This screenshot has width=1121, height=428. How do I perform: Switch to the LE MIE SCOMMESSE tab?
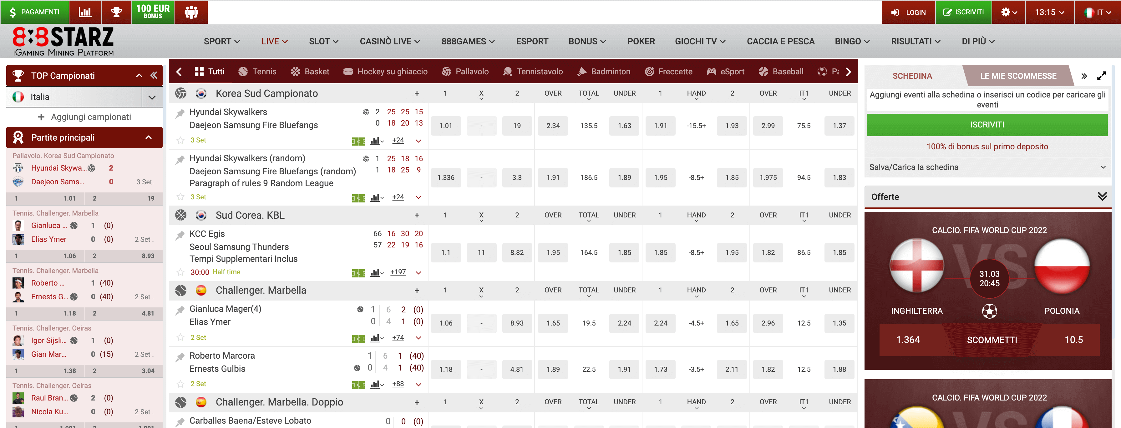[x=1019, y=75]
